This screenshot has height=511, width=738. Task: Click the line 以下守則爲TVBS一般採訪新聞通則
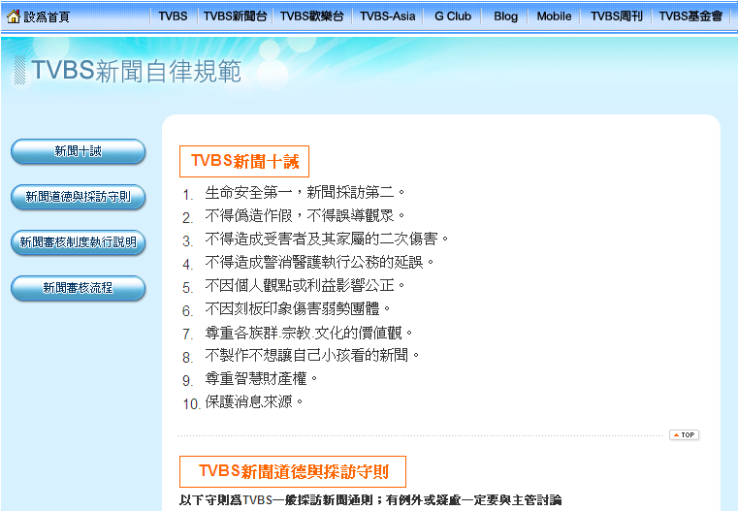(369, 499)
